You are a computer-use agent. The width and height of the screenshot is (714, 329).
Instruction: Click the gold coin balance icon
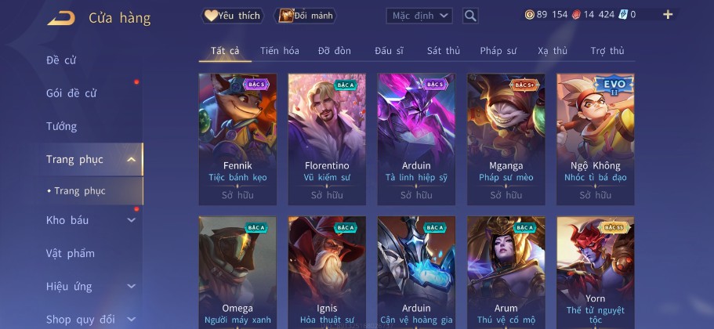click(x=530, y=15)
